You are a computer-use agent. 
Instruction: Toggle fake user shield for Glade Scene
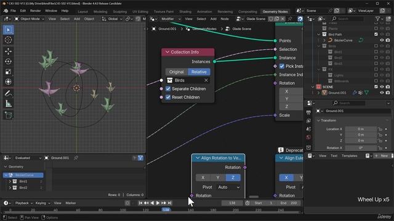(x=271, y=19)
